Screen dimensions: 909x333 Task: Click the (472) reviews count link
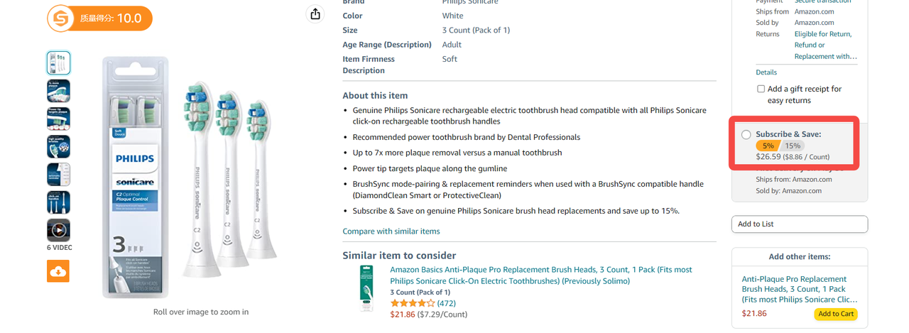click(x=446, y=303)
